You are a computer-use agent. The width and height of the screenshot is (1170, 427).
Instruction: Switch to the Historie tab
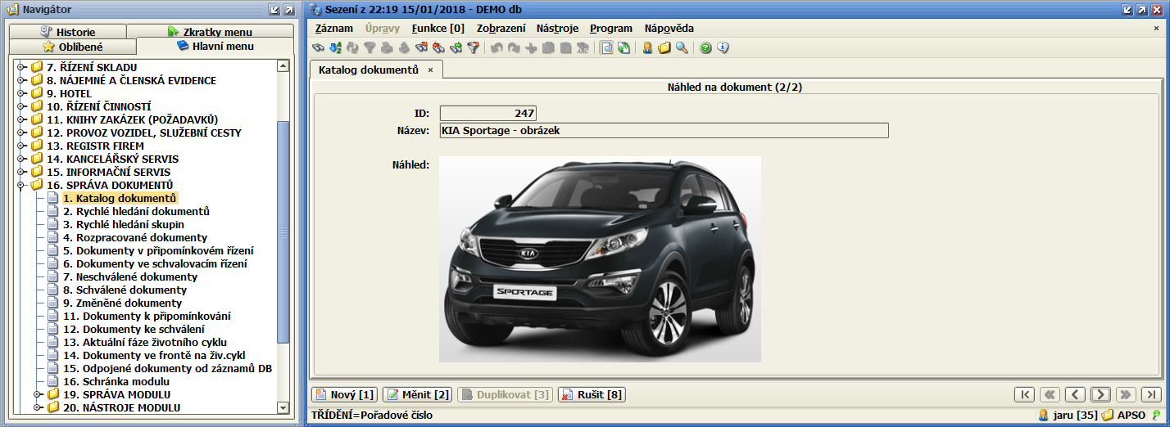pos(67,31)
